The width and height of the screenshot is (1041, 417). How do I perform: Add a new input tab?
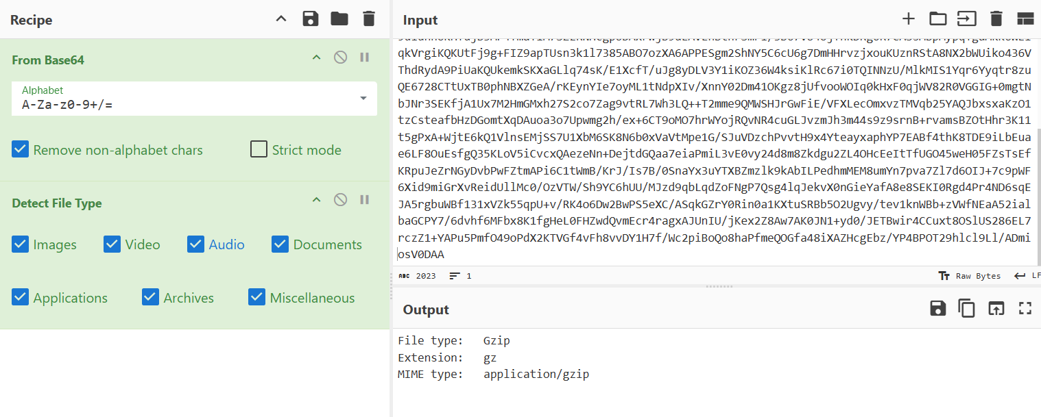click(909, 19)
